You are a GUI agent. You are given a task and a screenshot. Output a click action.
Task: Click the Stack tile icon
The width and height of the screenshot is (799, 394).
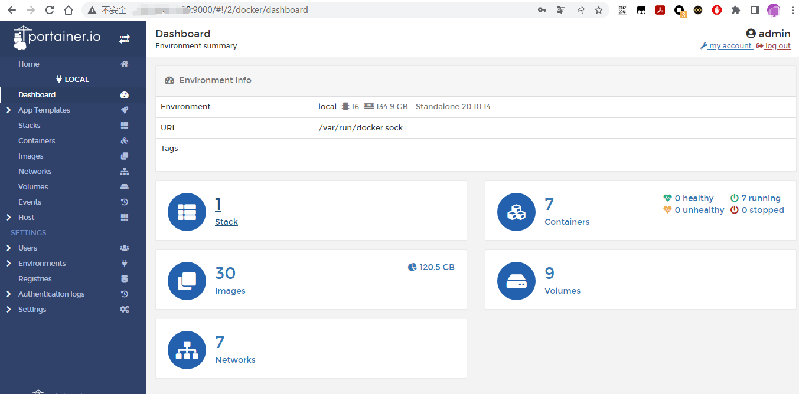(187, 212)
